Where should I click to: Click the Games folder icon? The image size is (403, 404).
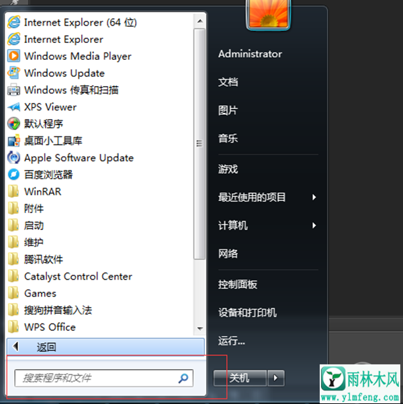[x=13, y=293]
